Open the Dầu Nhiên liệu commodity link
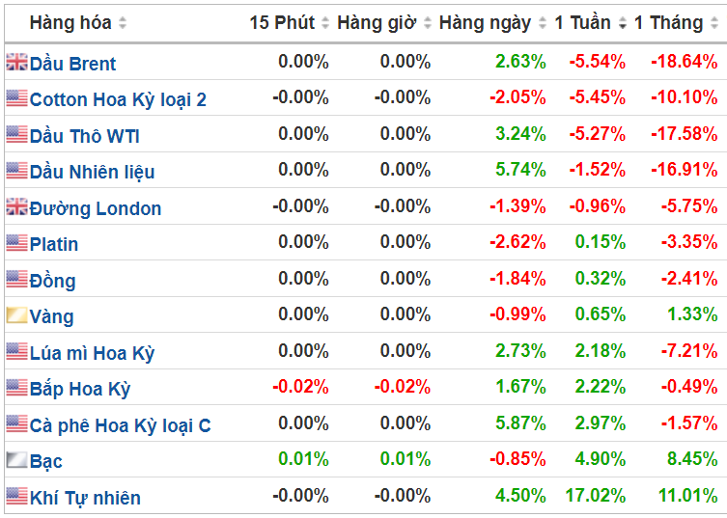The width and height of the screenshot is (727, 518). 92,172
